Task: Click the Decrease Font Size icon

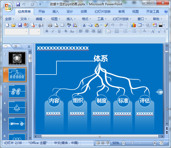Action: tap(159, 31)
